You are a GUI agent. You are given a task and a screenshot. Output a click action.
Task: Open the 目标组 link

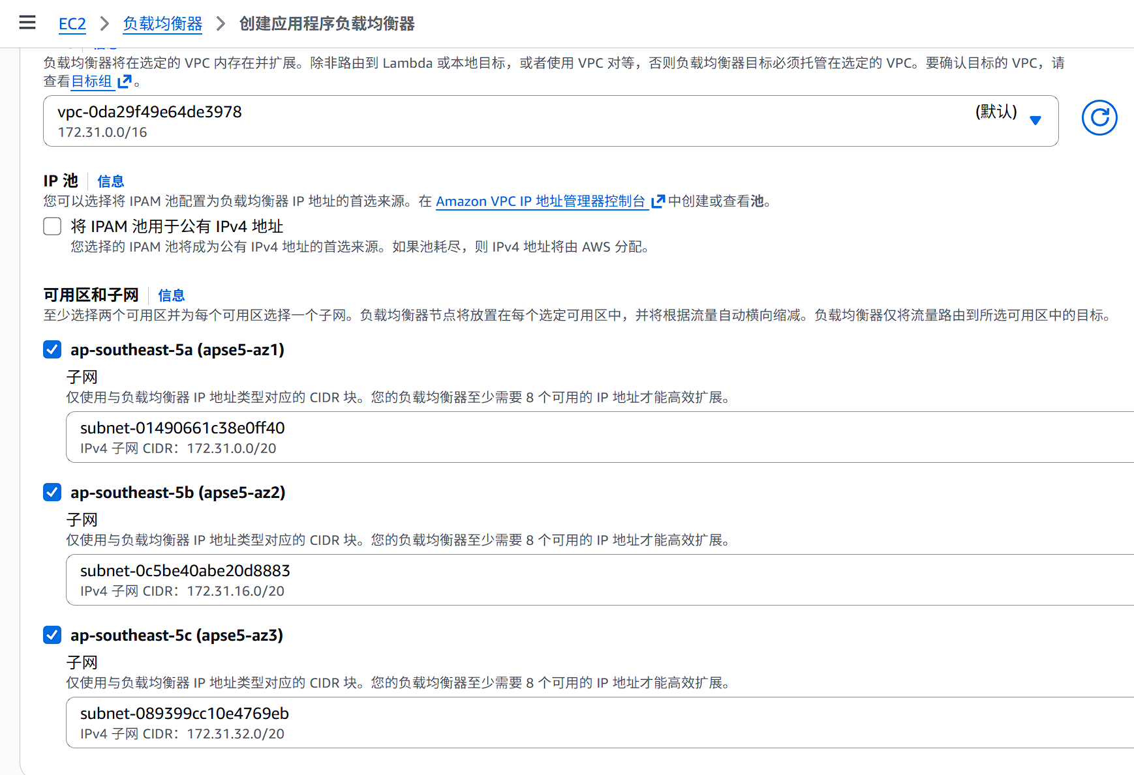tap(91, 81)
